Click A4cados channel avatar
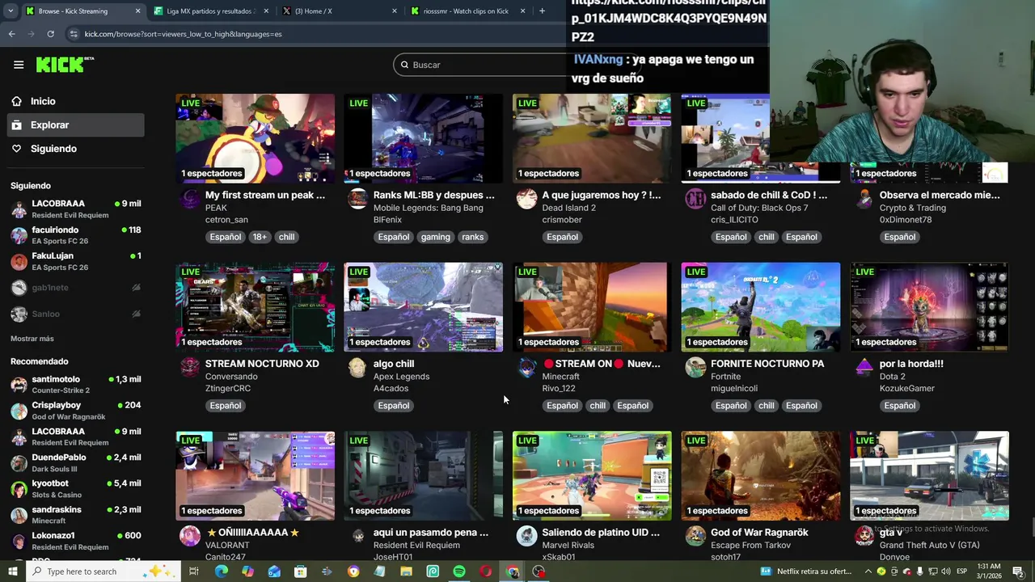 [358, 368]
